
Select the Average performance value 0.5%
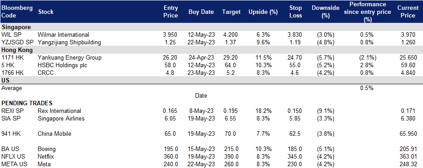pyautogui.click(x=366, y=88)
